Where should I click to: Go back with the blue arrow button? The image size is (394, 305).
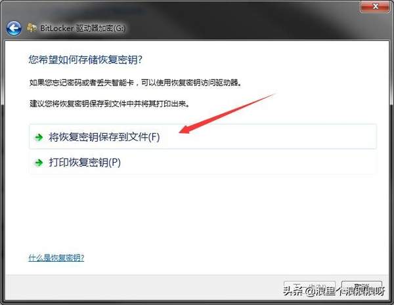coord(14,28)
